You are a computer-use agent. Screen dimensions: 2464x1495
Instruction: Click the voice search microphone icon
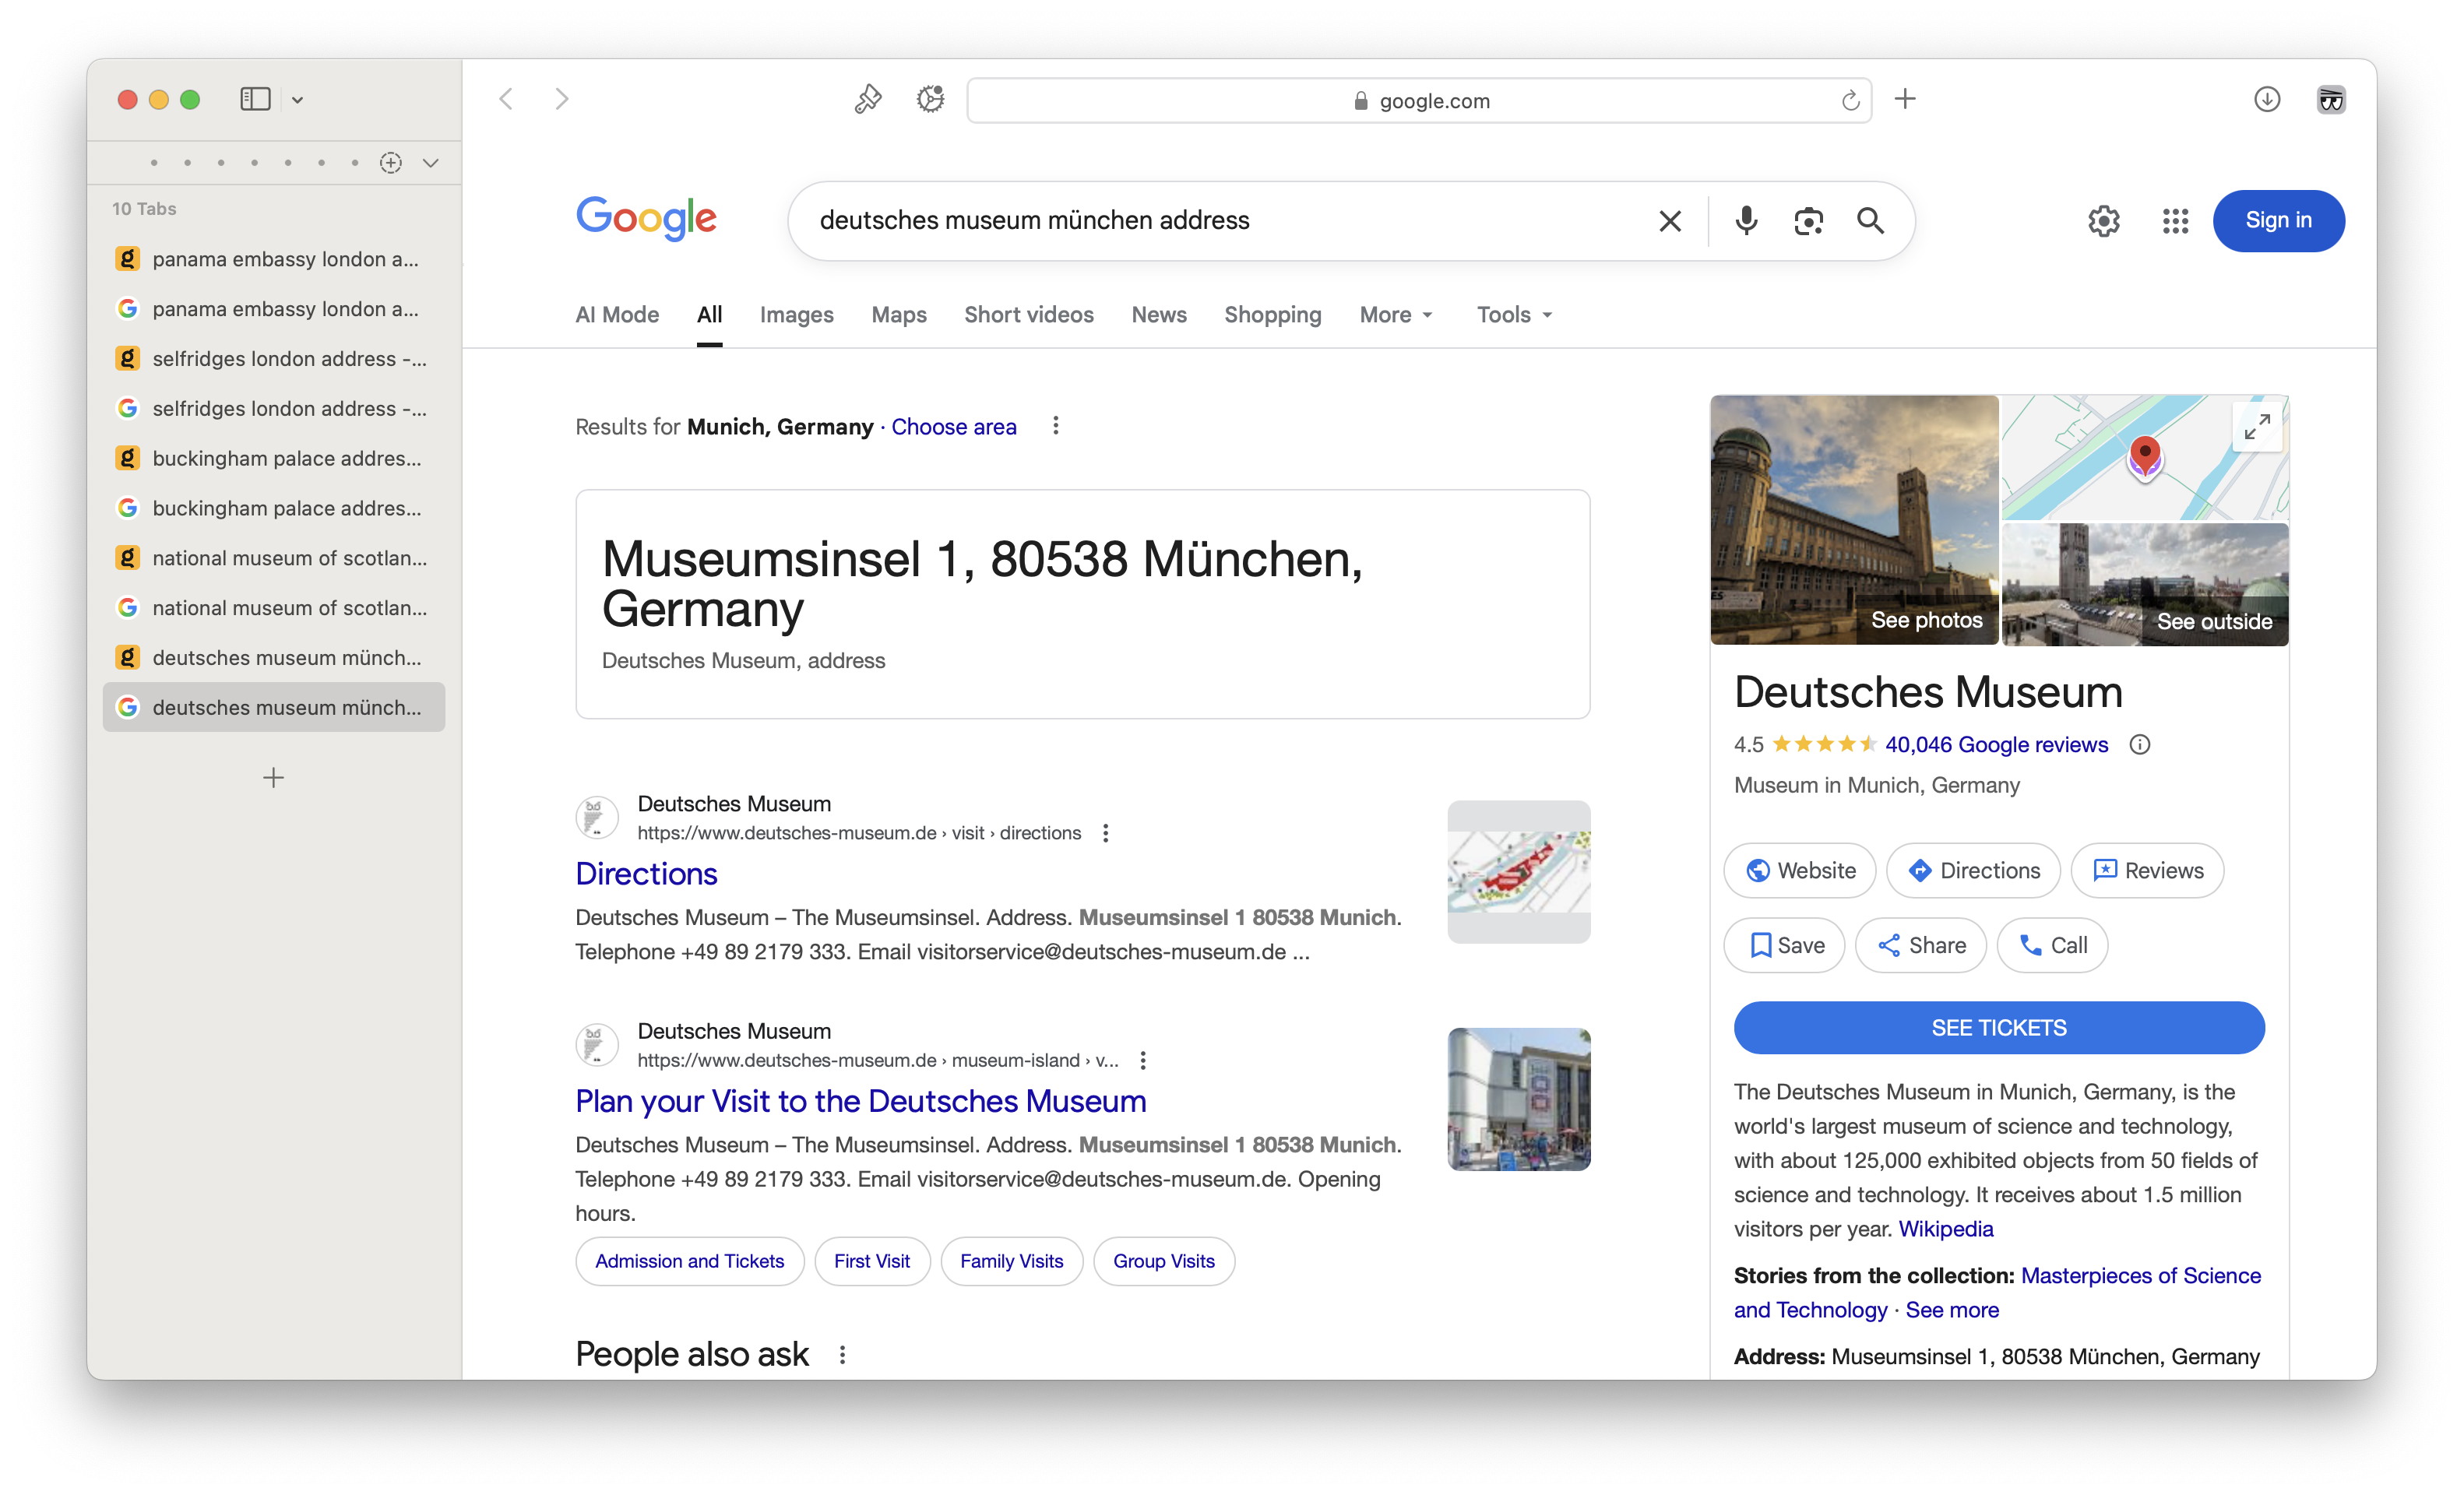point(1745,220)
